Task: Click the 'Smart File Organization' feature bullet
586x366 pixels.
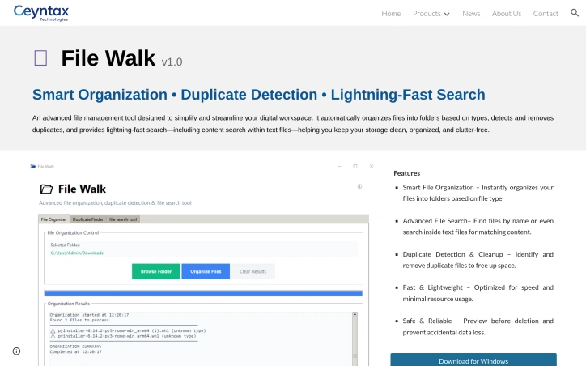Action: (478, 193)
